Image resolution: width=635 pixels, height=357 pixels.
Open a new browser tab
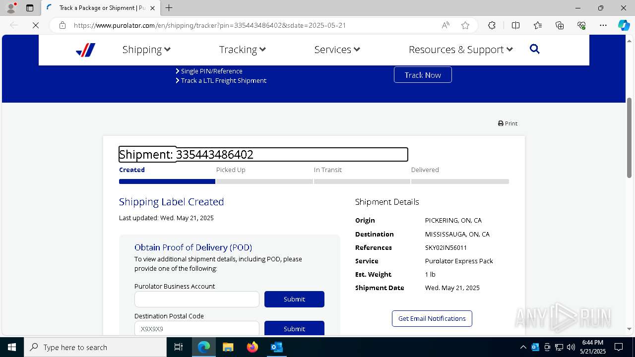[169, 8]
